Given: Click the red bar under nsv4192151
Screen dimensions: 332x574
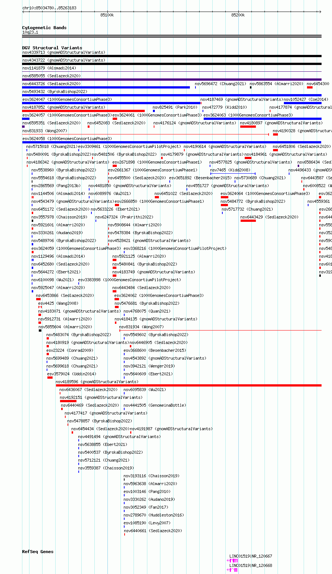Looking at the screenshot, I should click(68, 401).
